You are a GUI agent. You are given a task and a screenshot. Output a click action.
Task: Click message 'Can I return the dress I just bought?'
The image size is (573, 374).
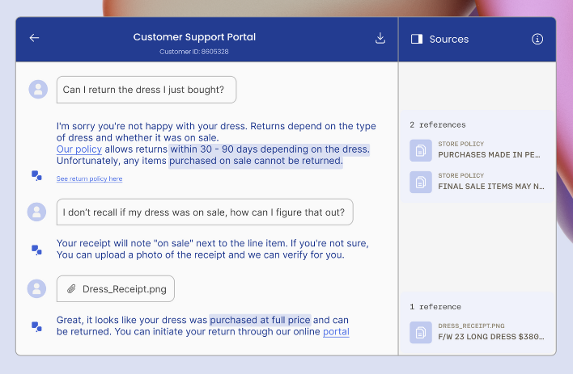(146, 90)
